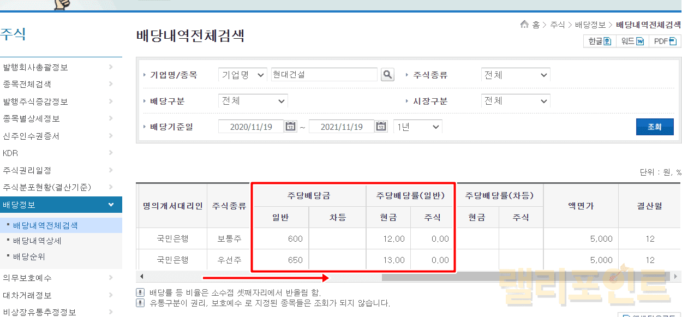Click the company name input field

[324, 75]
